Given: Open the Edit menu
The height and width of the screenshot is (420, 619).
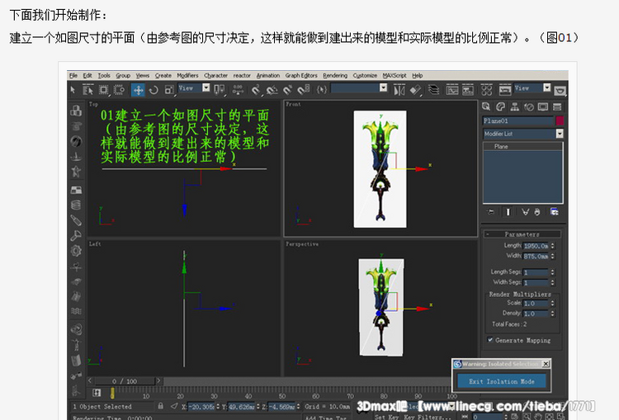Looking at the screenshot, I should tap(87, 75).
